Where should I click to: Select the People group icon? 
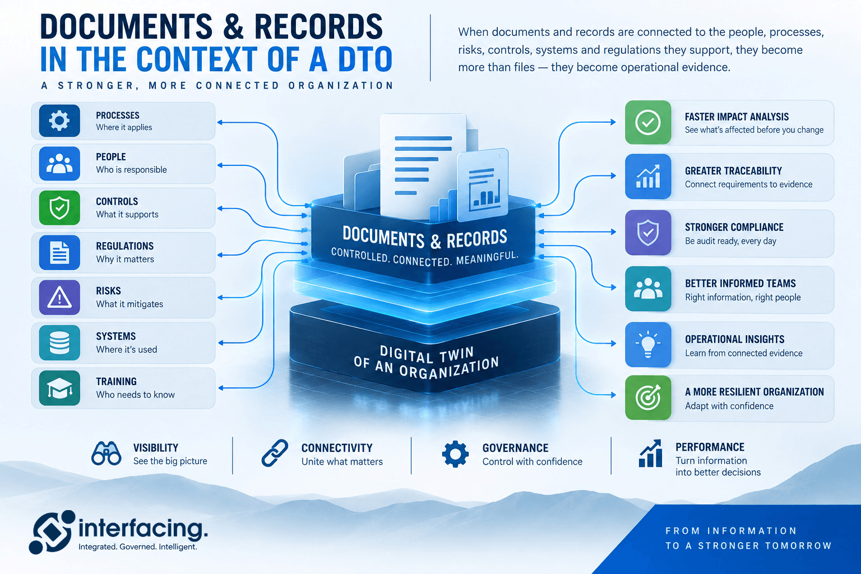(x=59, y=163)
